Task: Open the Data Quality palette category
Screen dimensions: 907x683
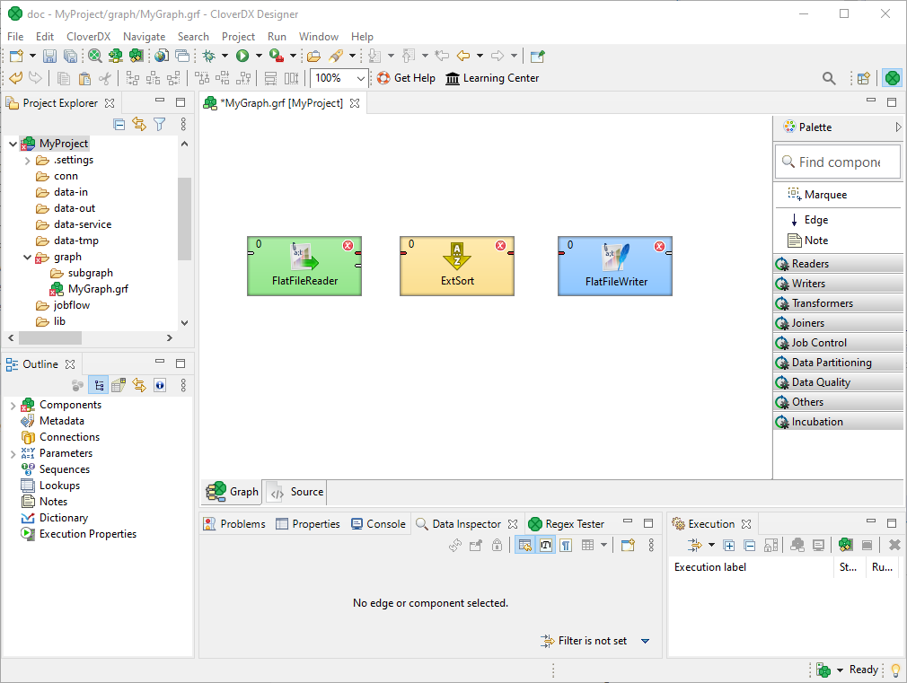Action: click(x=838, y=382)
